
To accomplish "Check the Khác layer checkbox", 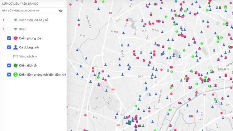I will [x=9, y=29].
